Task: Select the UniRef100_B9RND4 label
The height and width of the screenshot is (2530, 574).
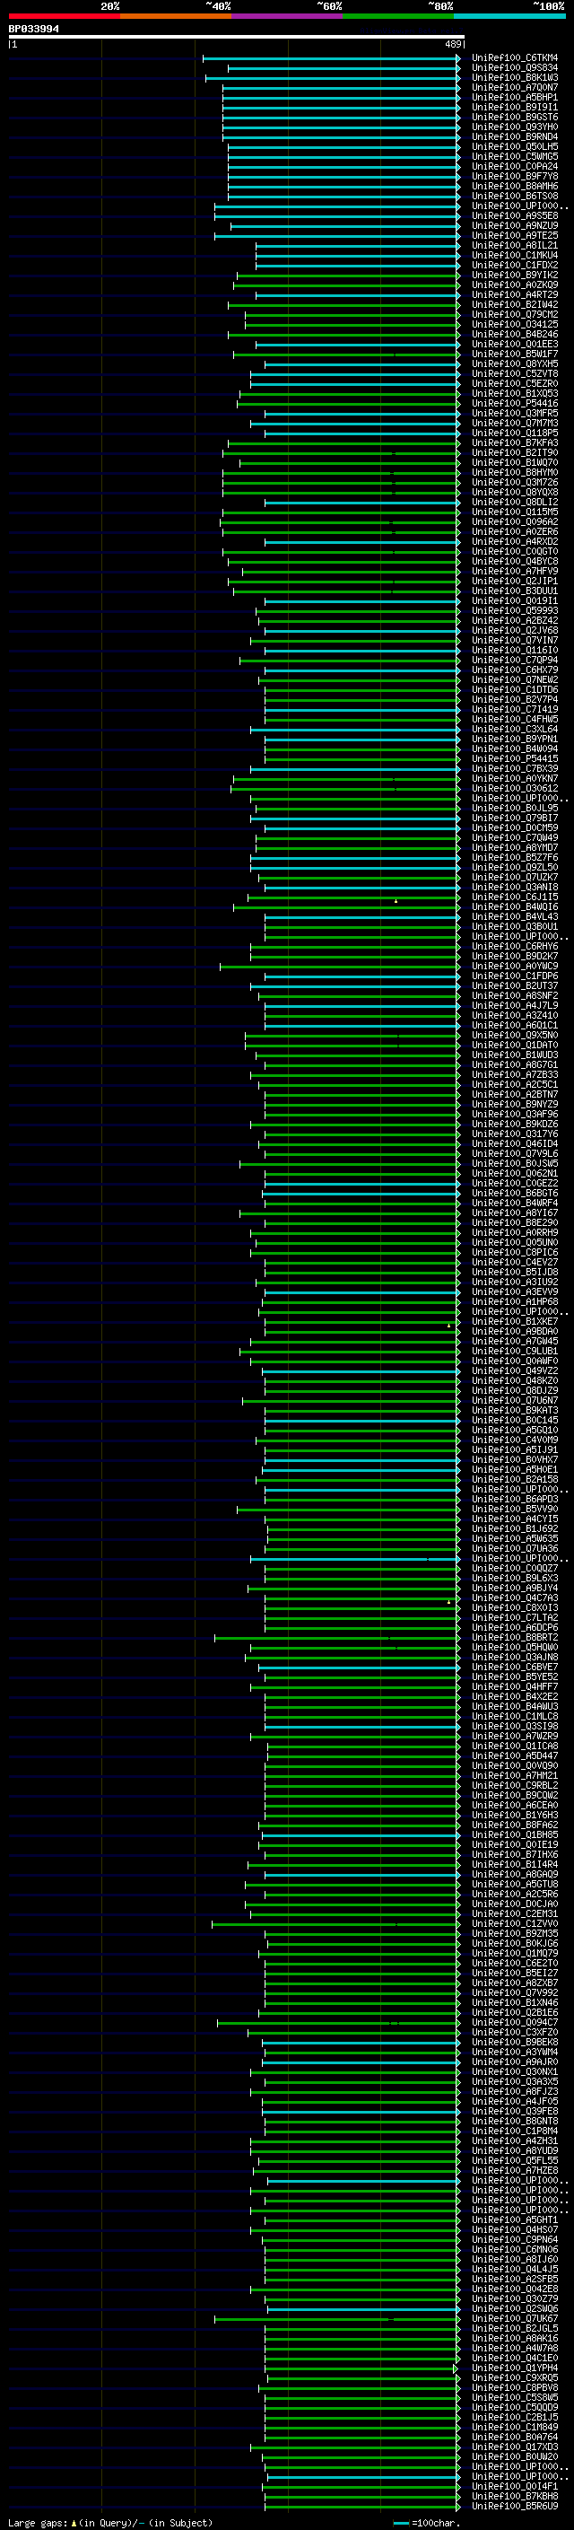Action: click(x=514, y=136)
